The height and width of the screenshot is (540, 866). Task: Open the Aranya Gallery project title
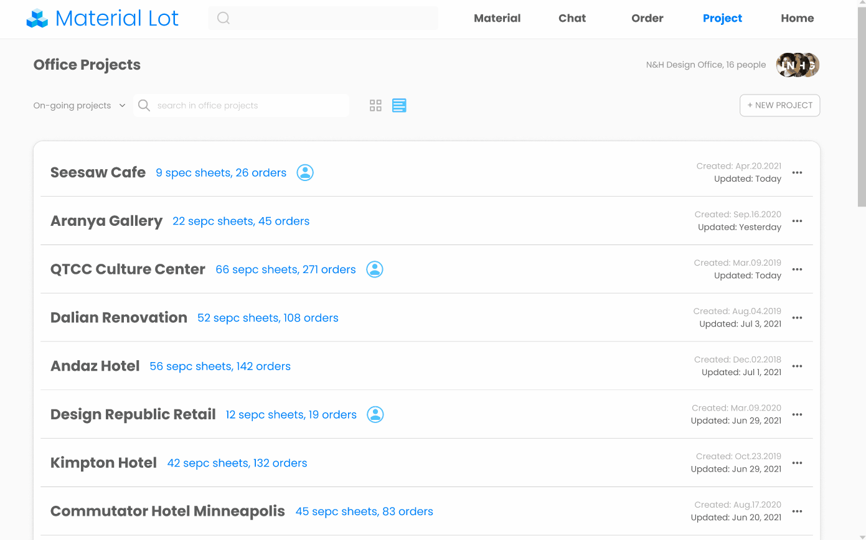point(106,221)
